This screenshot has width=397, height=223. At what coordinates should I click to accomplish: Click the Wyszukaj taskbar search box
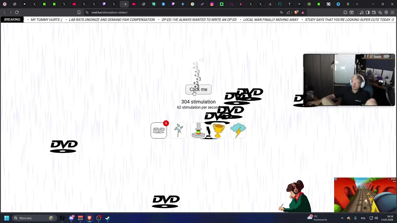[34, 218]
